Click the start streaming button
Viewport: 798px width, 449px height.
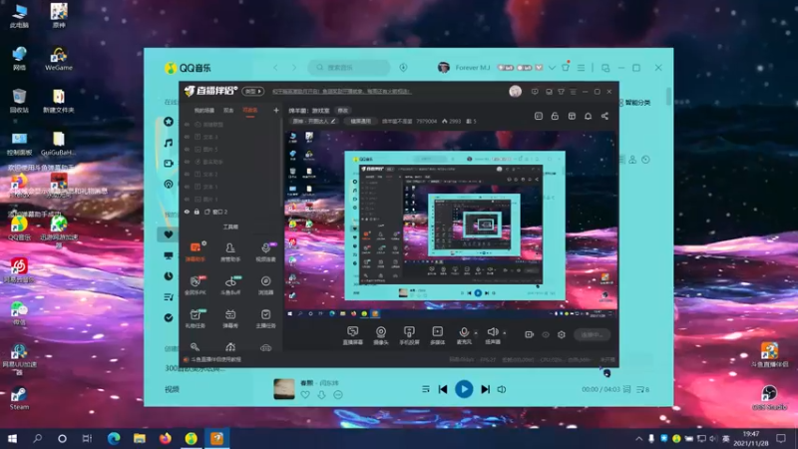(x=592, y=334)
